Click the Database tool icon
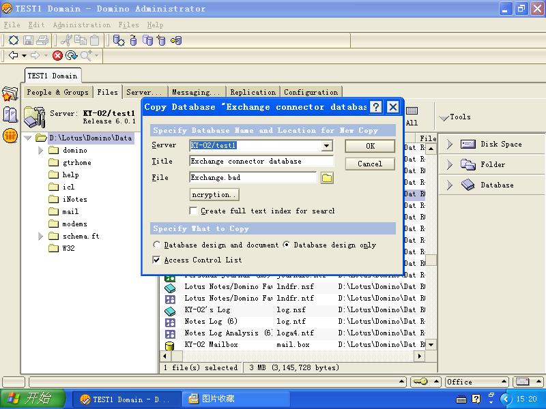546x409 pixels. [x=468, y=185]
